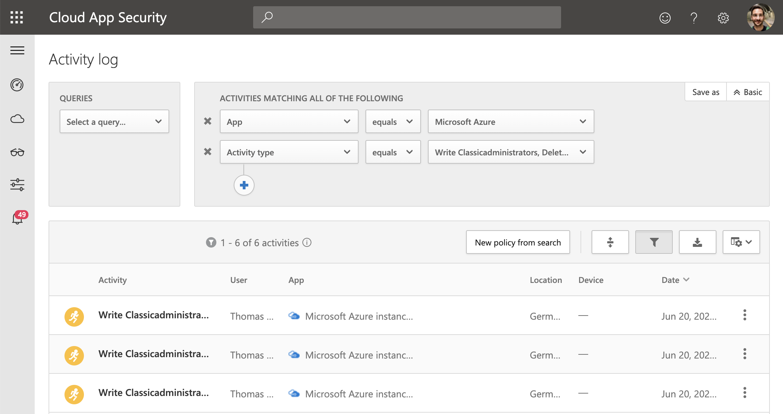
Task: Open the App filter field dropdown
Action: pos(289,121)
